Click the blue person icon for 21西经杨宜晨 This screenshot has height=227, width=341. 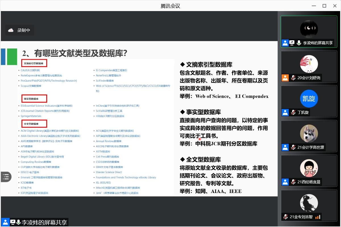click(x=285, y=182)
